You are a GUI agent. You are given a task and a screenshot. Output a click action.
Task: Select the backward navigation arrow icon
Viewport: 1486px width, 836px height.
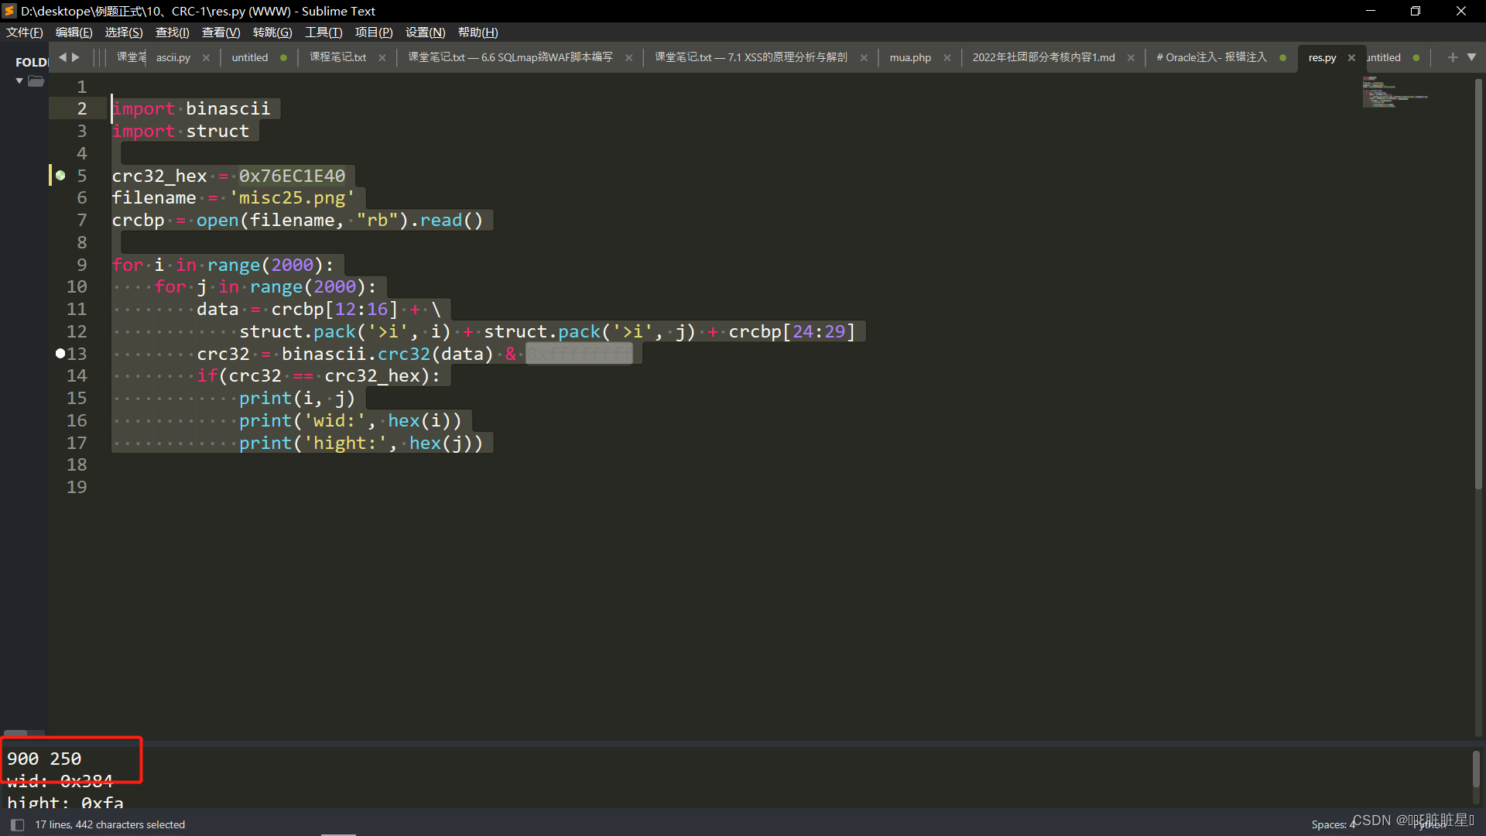(63, 57)
